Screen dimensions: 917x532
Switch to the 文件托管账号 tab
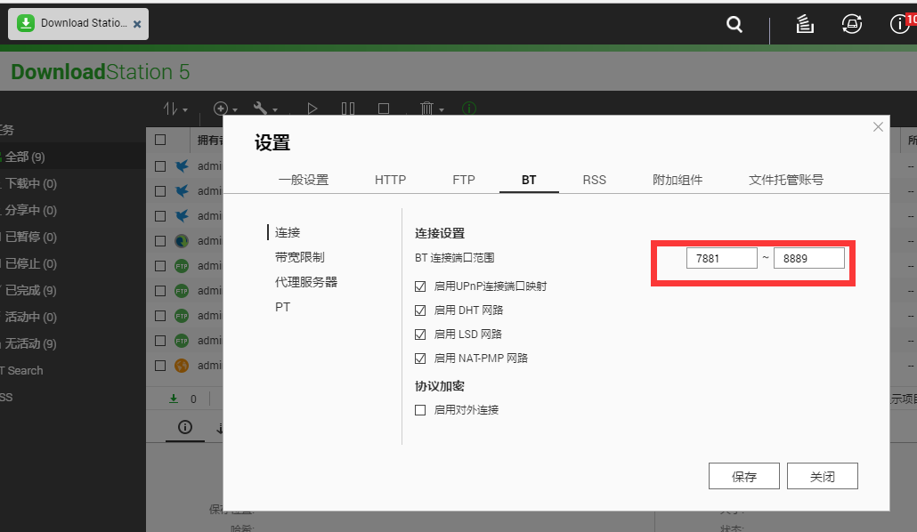786,180
